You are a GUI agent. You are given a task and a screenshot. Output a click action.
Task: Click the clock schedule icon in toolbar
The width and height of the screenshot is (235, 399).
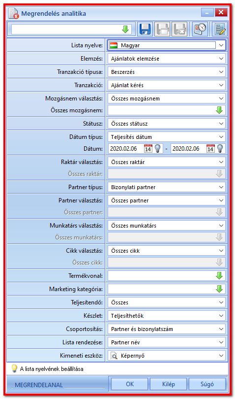(x=200, y=29)
